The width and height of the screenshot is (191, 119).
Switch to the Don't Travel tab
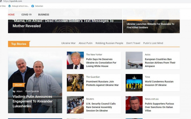(x=133, y=43)
